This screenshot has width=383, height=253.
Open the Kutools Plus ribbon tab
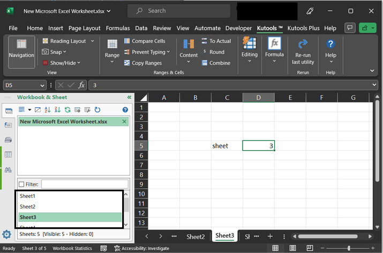click(x=303, y=28)
